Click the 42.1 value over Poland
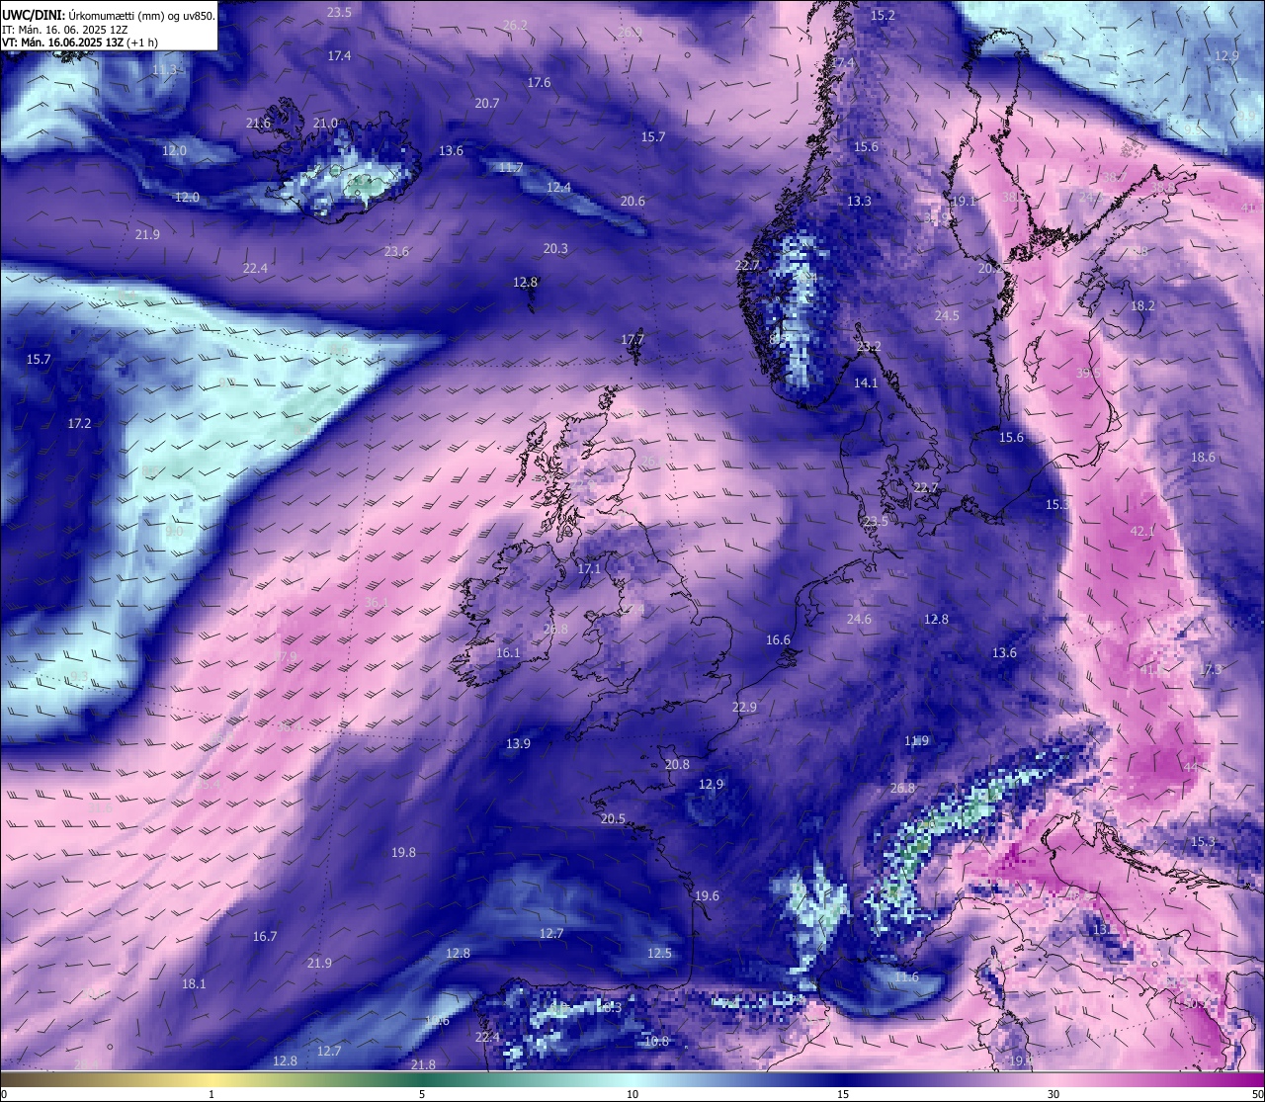1265x1102 pixels. click(1141, 532)
